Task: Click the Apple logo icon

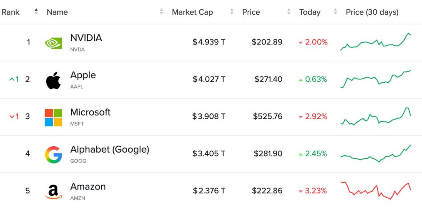Action: click(x=53, y=80)
